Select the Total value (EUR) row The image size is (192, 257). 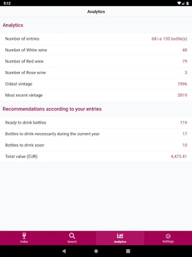[x=96, y=156]
